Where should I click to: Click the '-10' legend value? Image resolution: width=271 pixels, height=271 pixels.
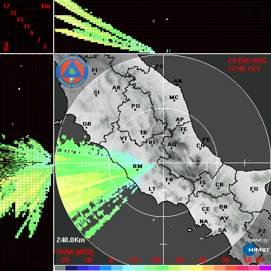tap(87, 260)
